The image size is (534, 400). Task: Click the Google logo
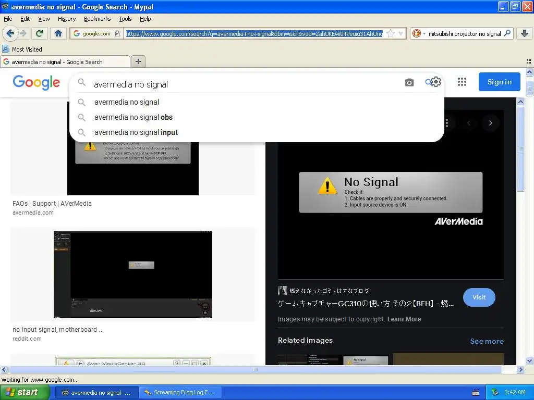tap(37, 82)
